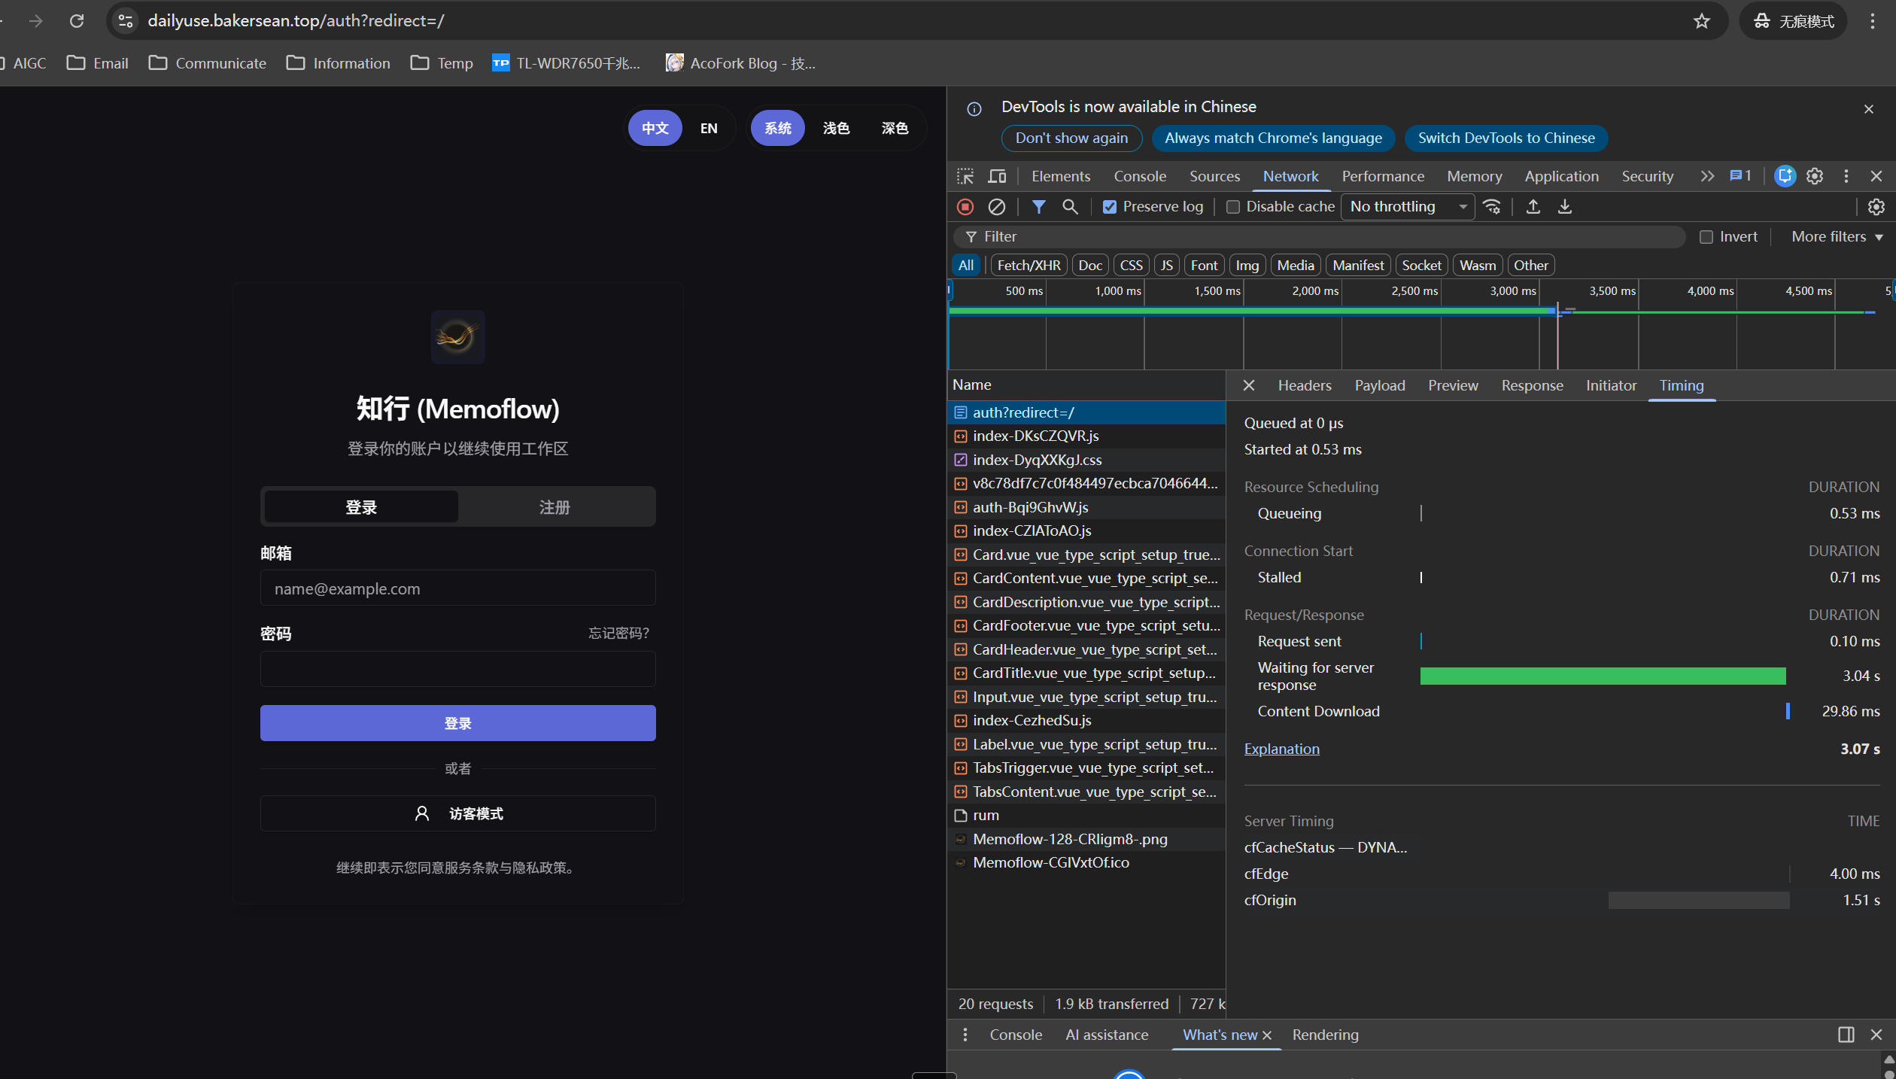
Task: Open network search magnifier
Action: coord(1069,206)
